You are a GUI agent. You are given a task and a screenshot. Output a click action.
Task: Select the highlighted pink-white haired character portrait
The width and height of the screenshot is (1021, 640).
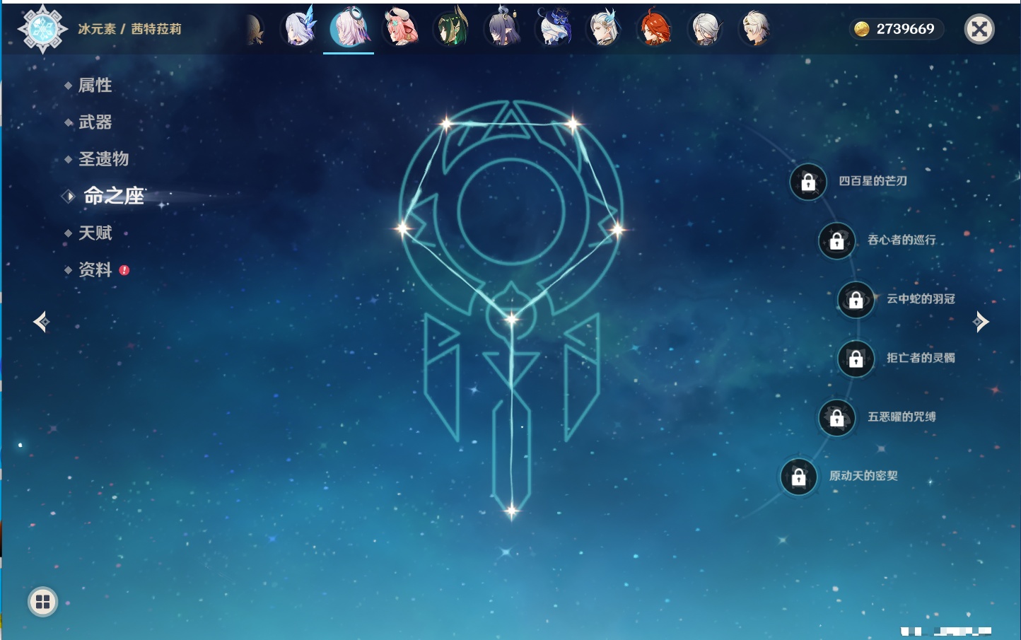(x=349, y=28)
